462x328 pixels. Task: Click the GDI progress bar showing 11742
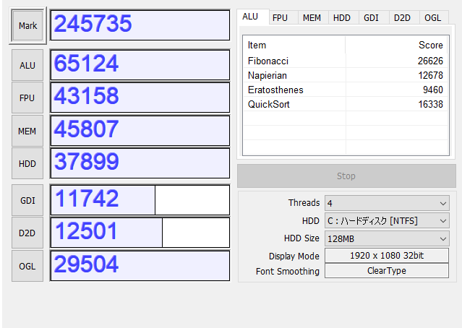point(140,200)
